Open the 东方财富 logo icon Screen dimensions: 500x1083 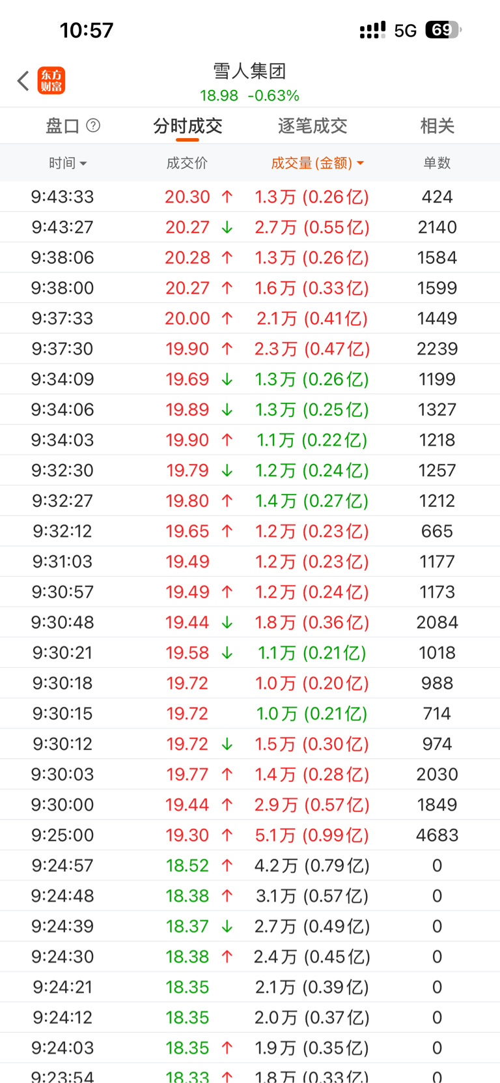click(x=51, y=81)
